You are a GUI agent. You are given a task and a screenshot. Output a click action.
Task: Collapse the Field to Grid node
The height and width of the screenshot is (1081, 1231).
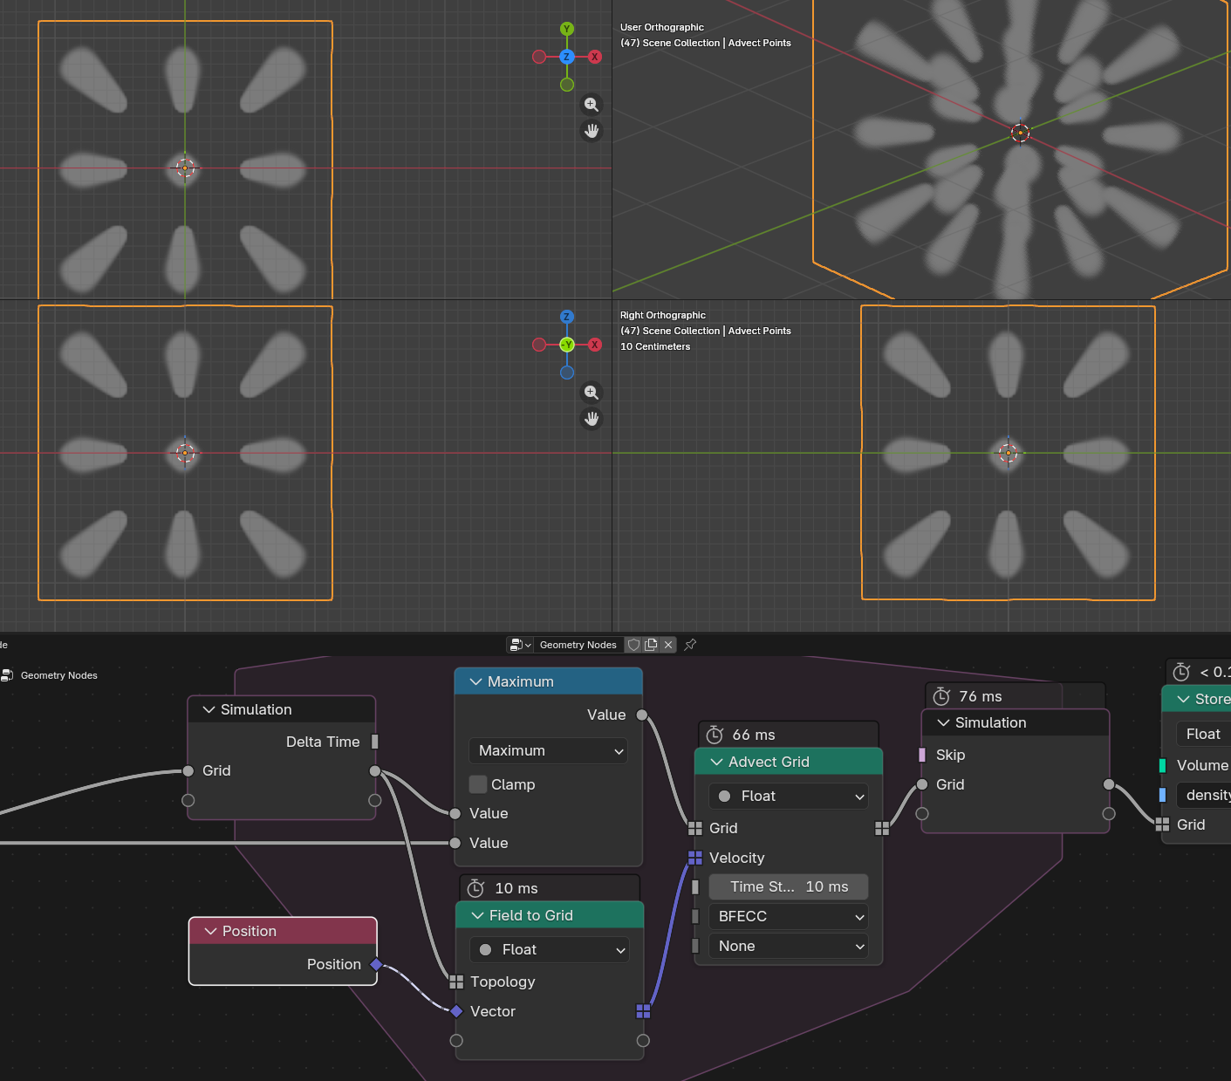tap(477, 915)
